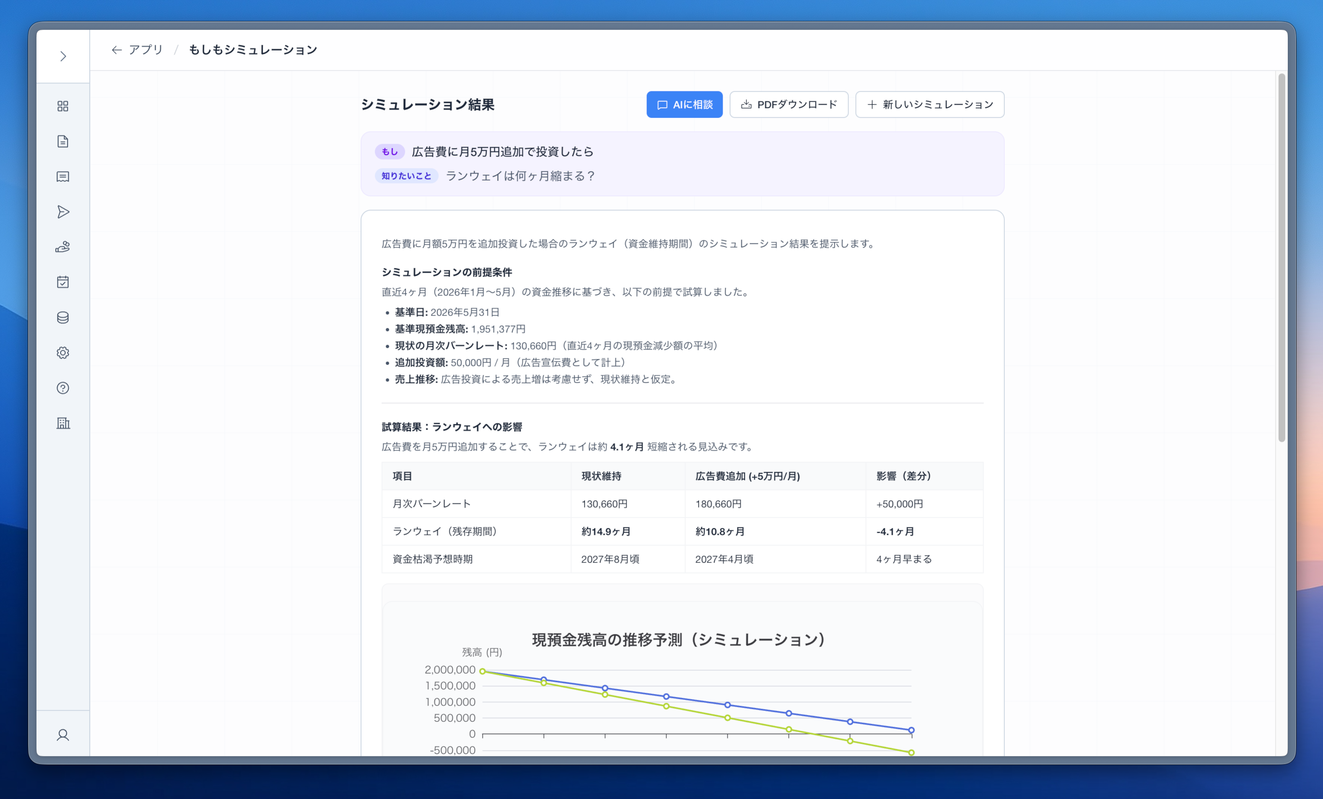The image size is (1323, 799).
Task: Click the vertical scrollbar on the right
Action: 1281,258
